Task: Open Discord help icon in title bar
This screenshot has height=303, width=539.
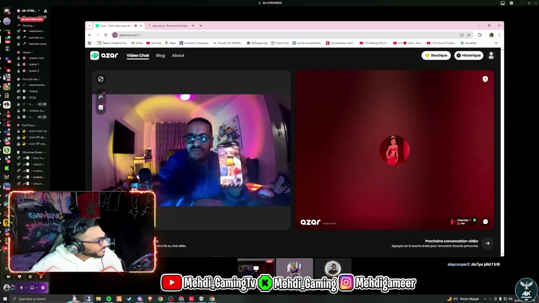Action: pyautogui.click(x=511, y=3)
